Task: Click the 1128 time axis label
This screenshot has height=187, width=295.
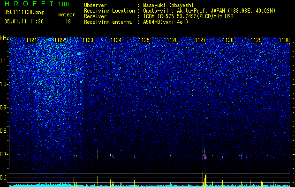Action: point(228,40)
